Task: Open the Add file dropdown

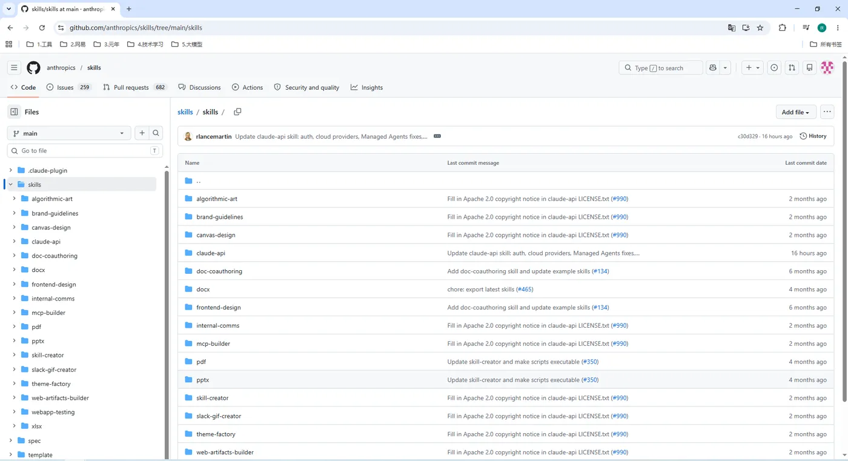Action: point(795,112)
